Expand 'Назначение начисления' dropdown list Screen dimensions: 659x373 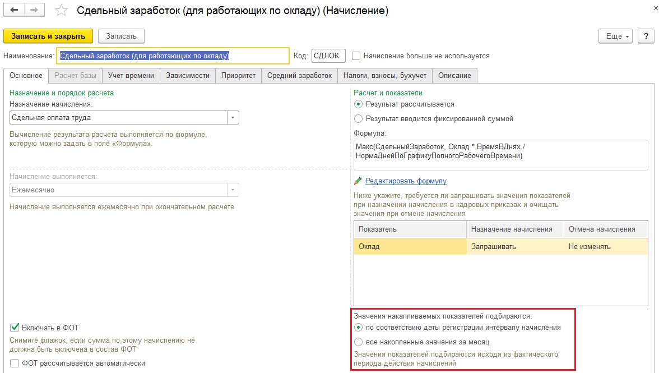coord(233,118)
